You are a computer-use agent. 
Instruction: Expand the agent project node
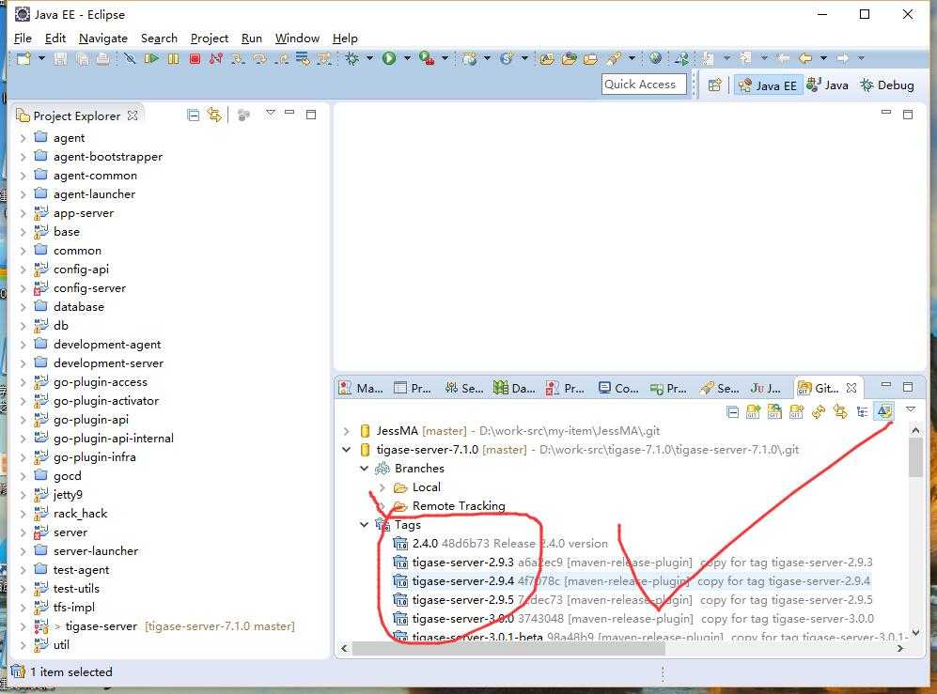coord(23,138)
